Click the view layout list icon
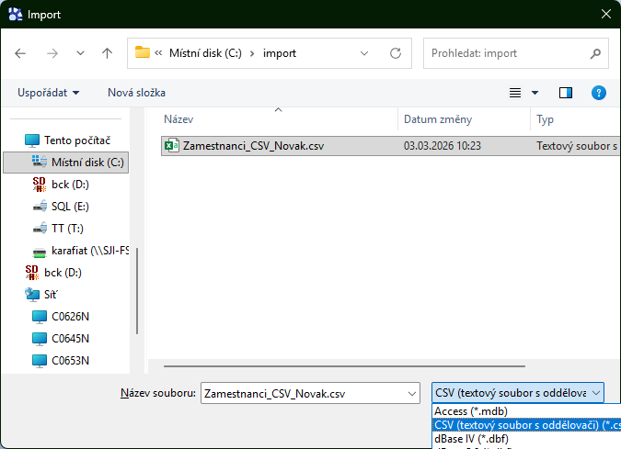 pyautogui.click(x=515, y=93)
